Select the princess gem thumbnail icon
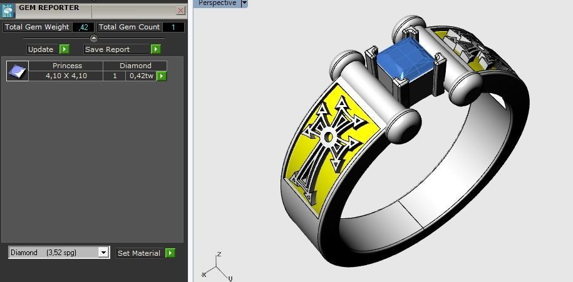The height and width of the screenshot is (282, 573). tap(18, 71)
